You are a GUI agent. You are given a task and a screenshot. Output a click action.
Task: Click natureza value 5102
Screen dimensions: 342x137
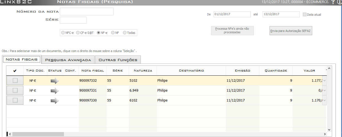click(133, 81)
